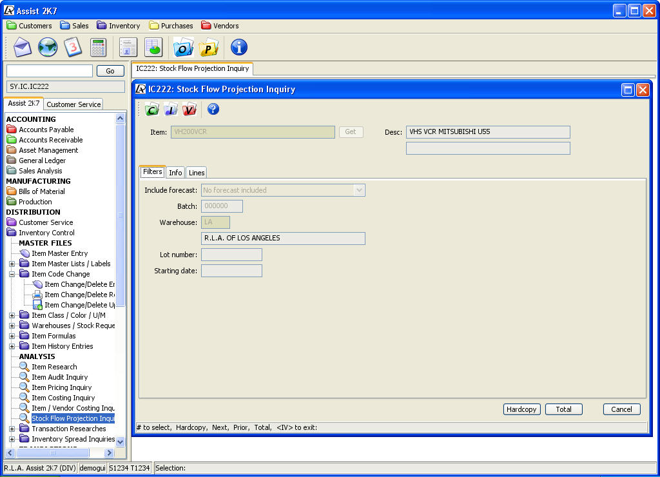Switch to the Customer Service tab

(x=73, y=104)
